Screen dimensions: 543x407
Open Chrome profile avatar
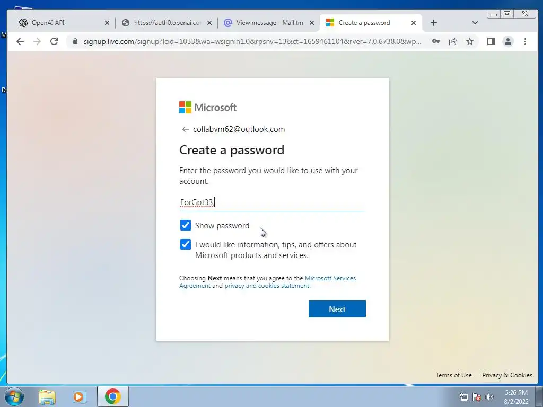(x=507, y=41)
